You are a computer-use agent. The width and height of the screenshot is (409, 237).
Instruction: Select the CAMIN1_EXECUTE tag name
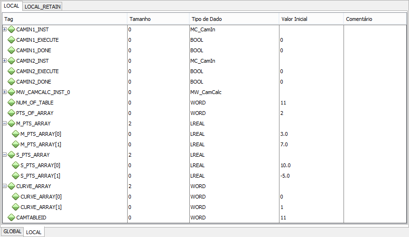[x=37, y=40]
